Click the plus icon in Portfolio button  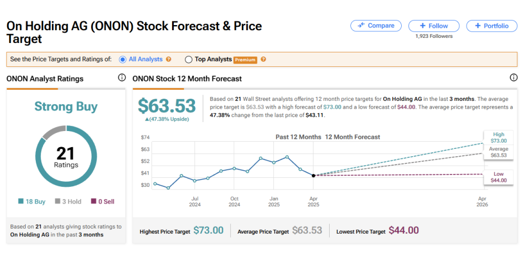478,26
